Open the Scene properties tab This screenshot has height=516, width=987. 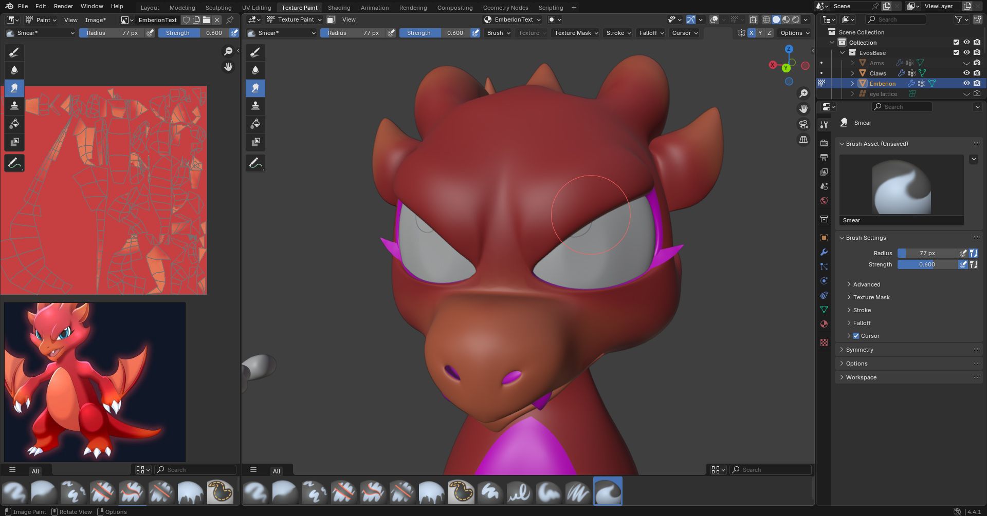click(x=824, y=186)
